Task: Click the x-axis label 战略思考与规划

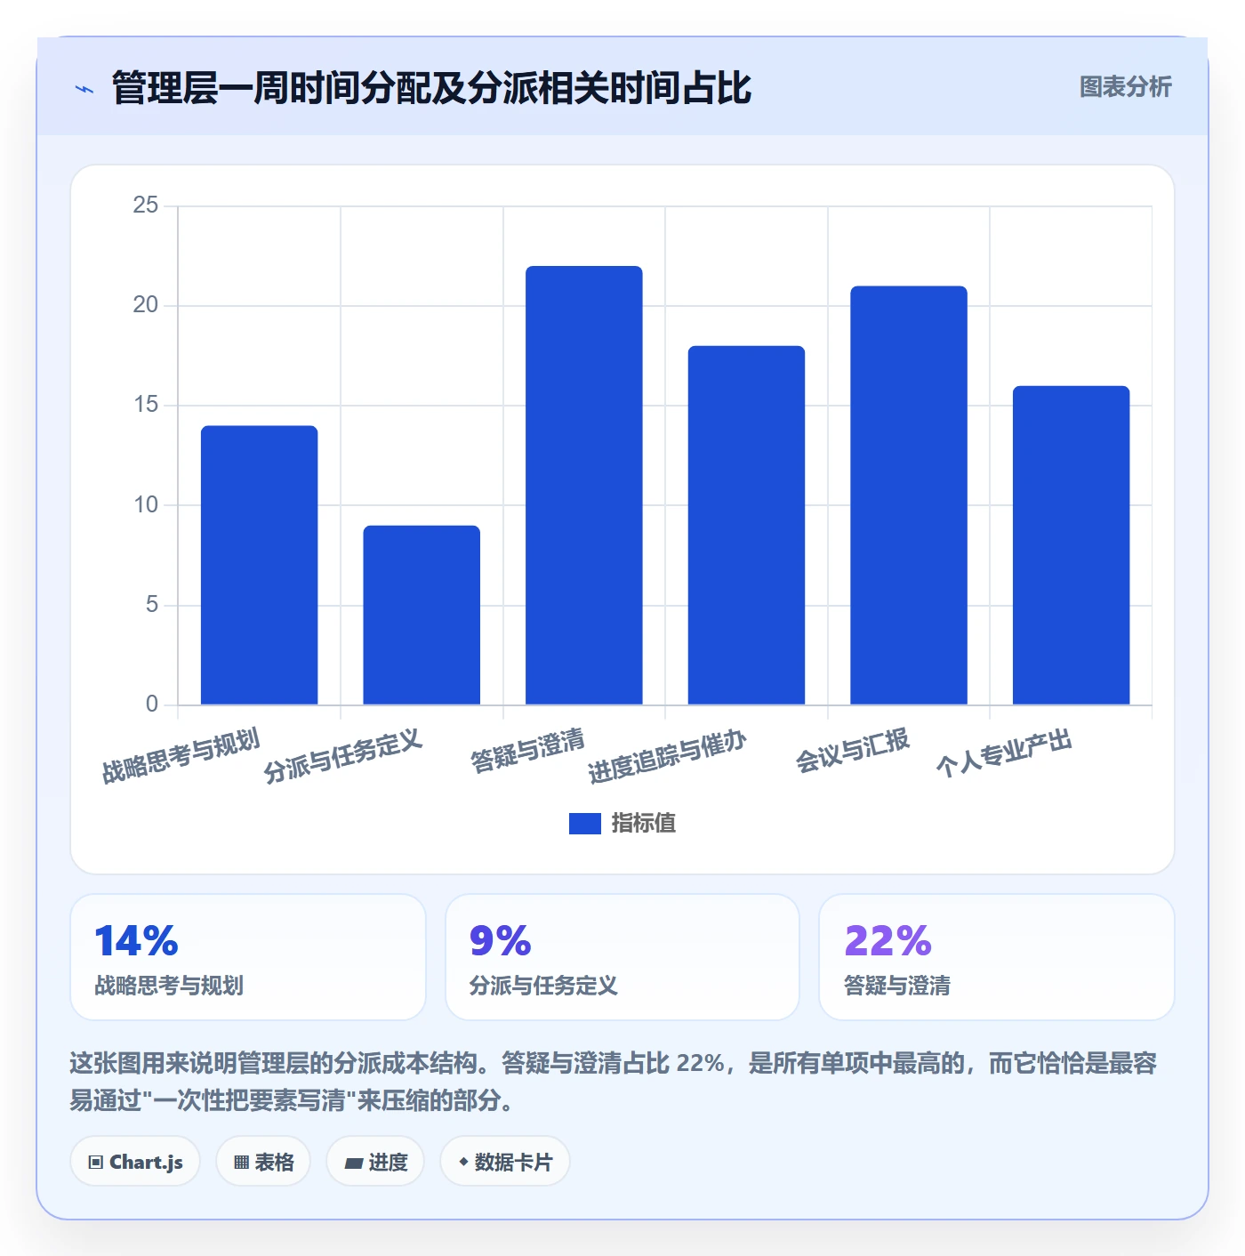Action: tap(181, 756)
